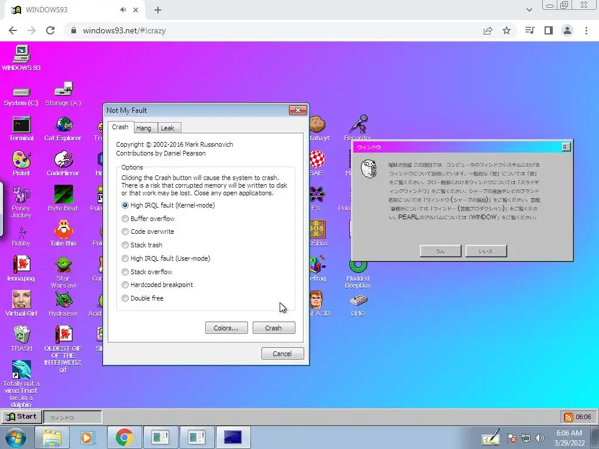
Task: Select the Double free option
Action: pos(143,298)
